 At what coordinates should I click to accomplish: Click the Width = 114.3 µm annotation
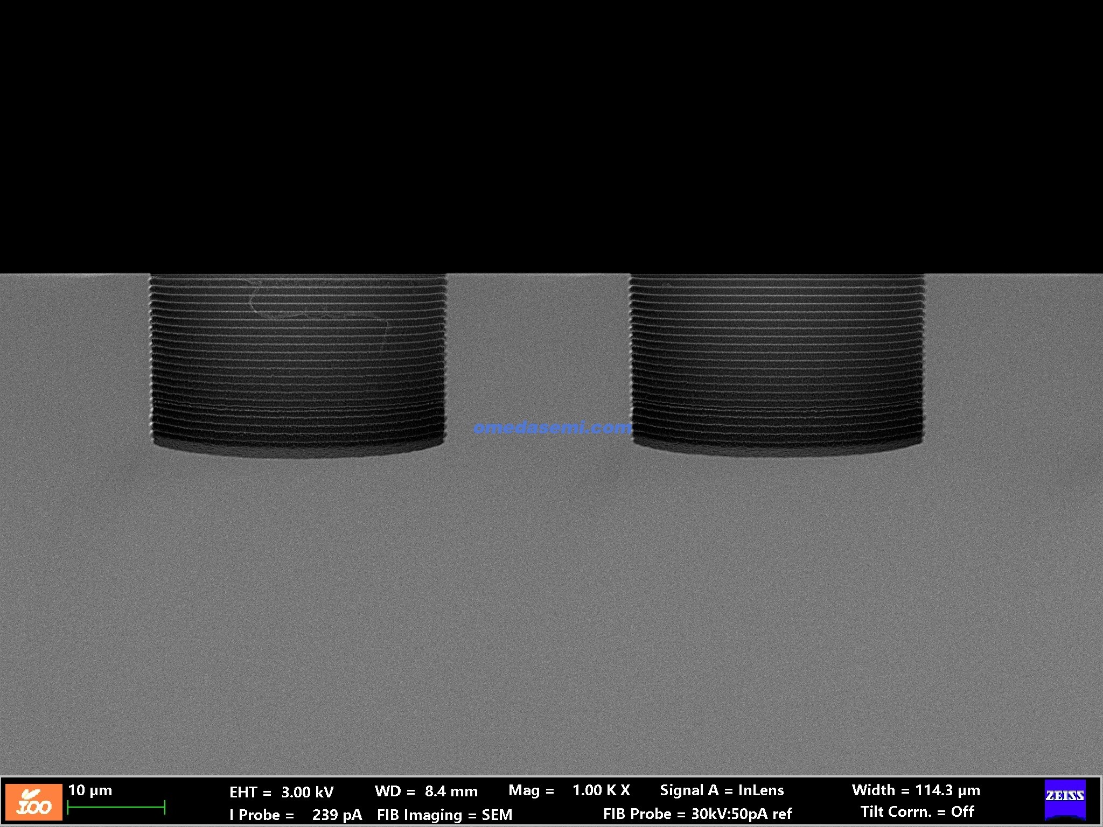[x=916, y=790]
